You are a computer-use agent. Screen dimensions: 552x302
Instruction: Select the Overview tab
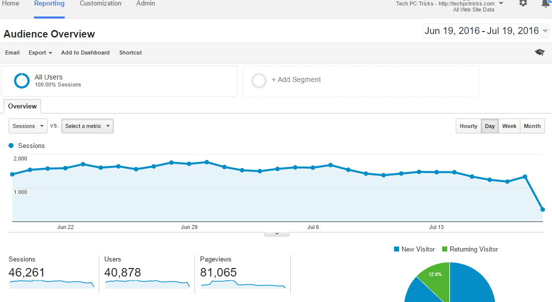click(x=22, y=106)
